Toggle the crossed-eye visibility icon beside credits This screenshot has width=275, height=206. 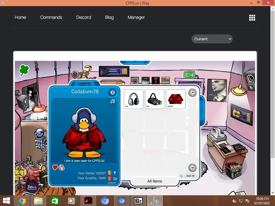click(115, 178)
